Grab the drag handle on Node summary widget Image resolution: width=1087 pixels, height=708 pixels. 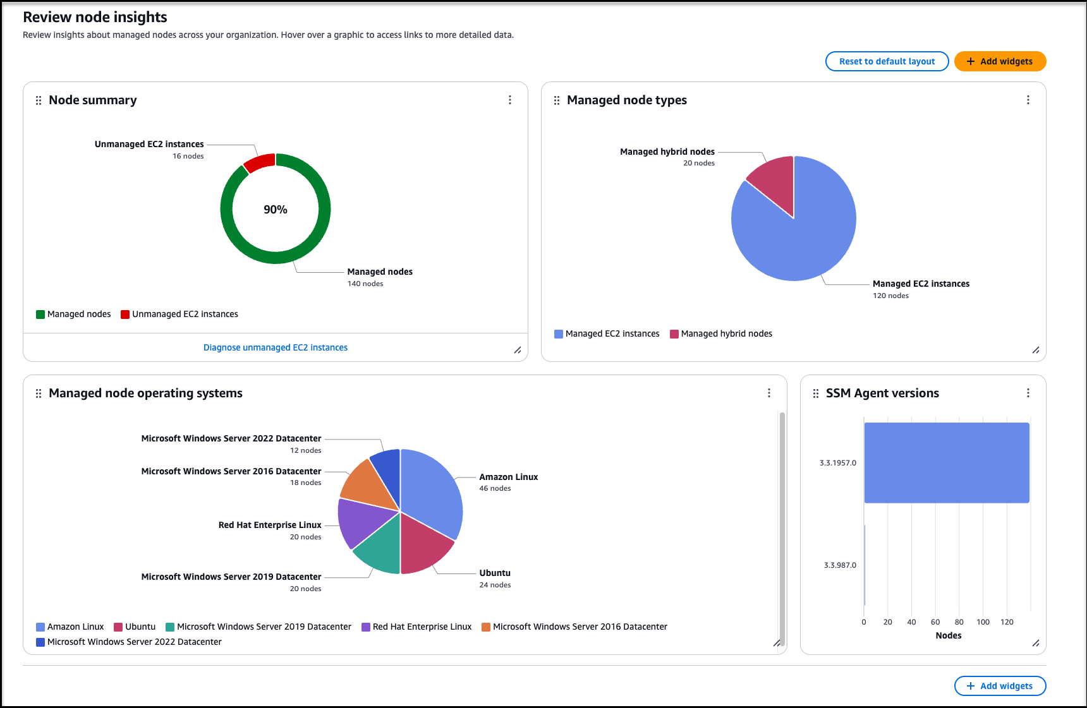click(39, 100)
